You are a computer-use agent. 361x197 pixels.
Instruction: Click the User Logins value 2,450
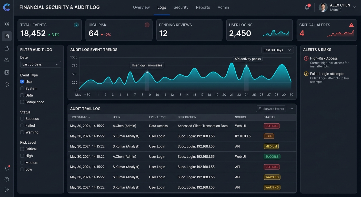(x=240, y=33)
